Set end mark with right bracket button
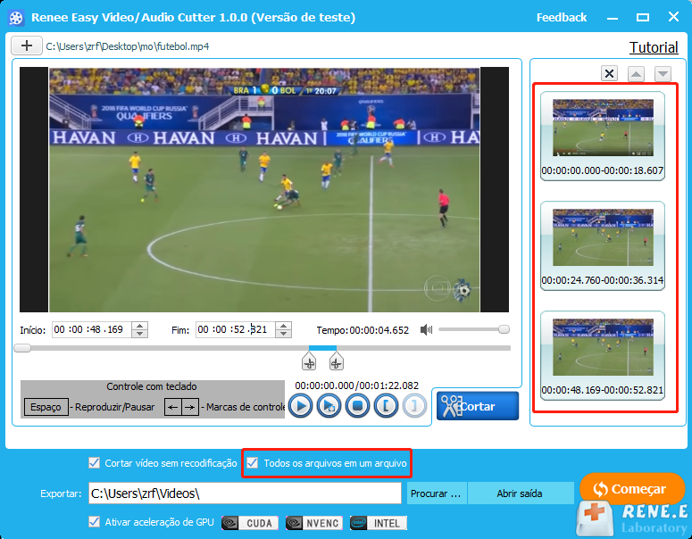692x539 pixels. click(x=414, y=406)
